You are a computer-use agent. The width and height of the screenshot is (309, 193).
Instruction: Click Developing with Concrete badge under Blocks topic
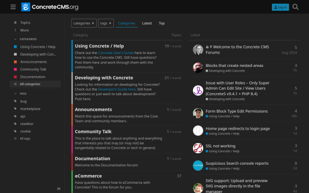225,71
